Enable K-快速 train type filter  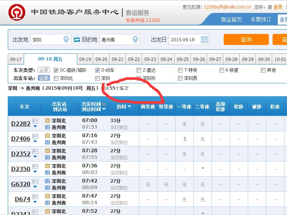pyautogui.click(x=222, y=70)
